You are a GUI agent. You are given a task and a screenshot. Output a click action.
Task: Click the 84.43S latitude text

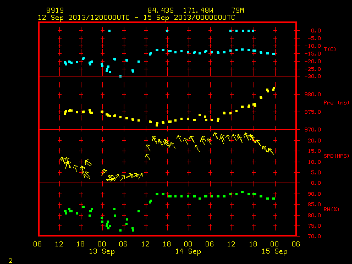(161, 10)
